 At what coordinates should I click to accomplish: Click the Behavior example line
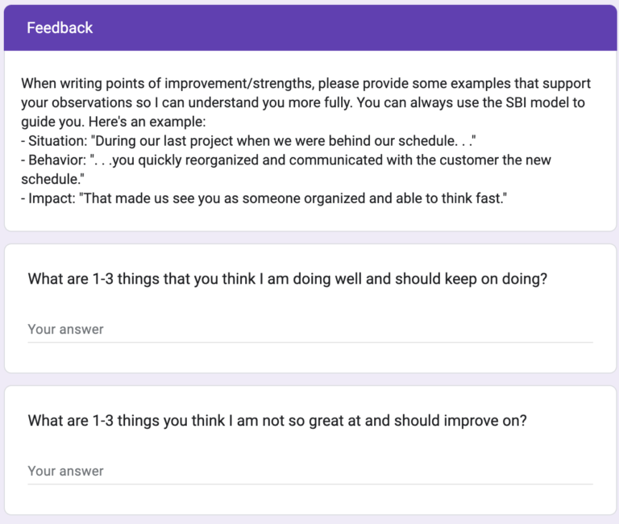286,160
